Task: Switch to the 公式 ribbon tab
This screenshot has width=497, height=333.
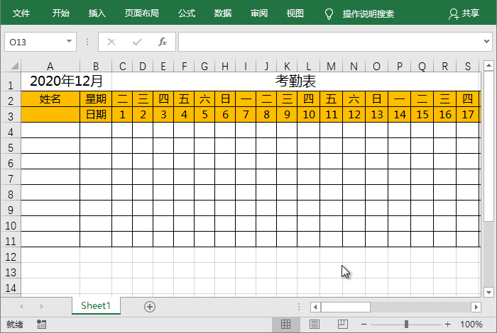Action: coord(186,13)
